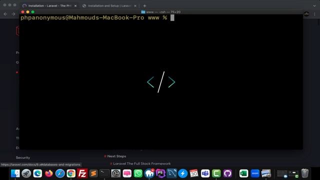Open Chrome profile avatar
The width and height of the screenshot is (320, 180).
pyautogui.click(x=306, y=14)
